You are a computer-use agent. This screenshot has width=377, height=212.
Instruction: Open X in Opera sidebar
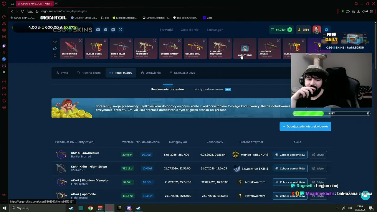pos(4,72)
